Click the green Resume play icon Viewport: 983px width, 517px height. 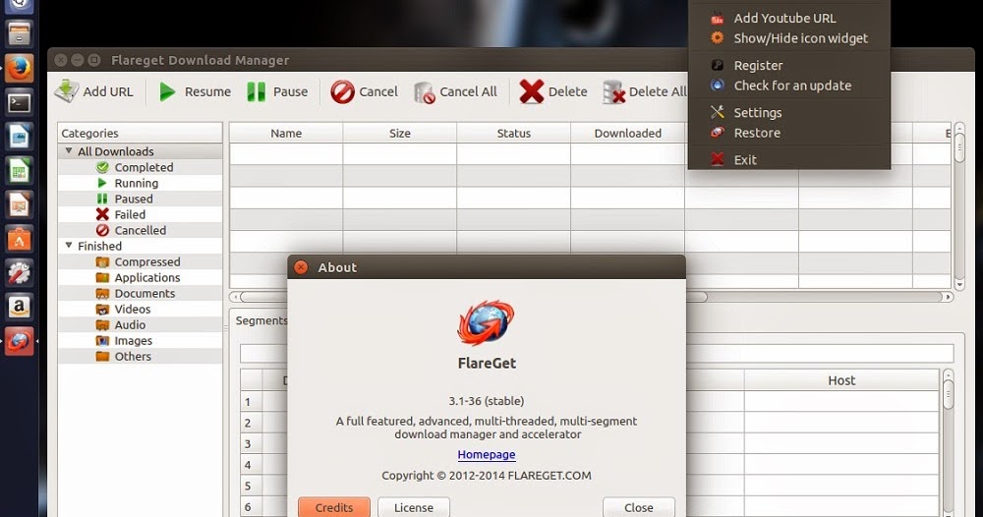click(x=167, y=91)
